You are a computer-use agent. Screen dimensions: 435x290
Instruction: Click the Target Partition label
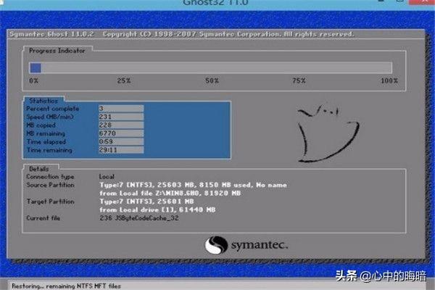click(51, 202)
